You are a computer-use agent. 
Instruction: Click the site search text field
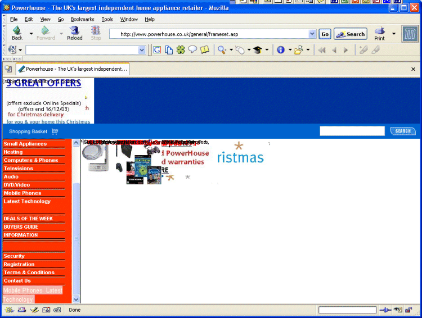tap(352, 131)
